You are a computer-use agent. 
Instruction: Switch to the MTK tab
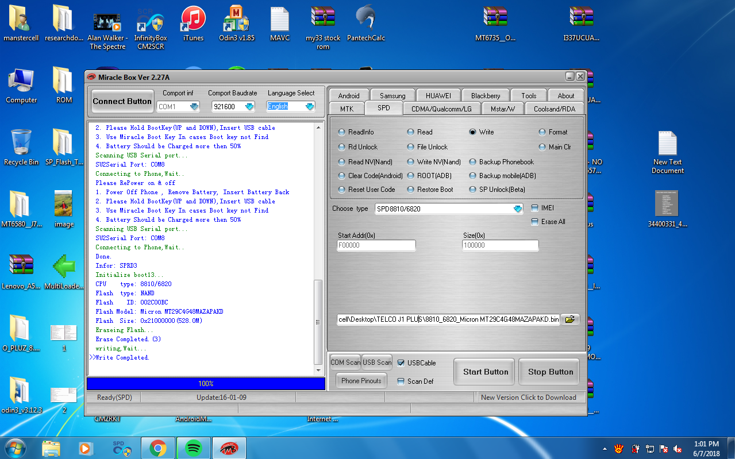[x=347, y=108]
